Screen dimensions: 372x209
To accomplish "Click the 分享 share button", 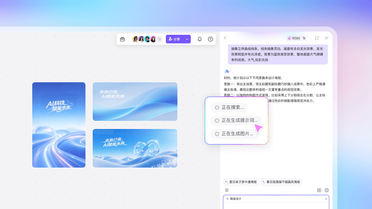I will tap(175, 39).
